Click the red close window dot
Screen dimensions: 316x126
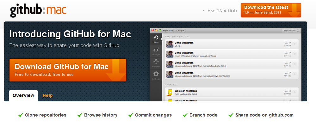click(x=152, y=30)
